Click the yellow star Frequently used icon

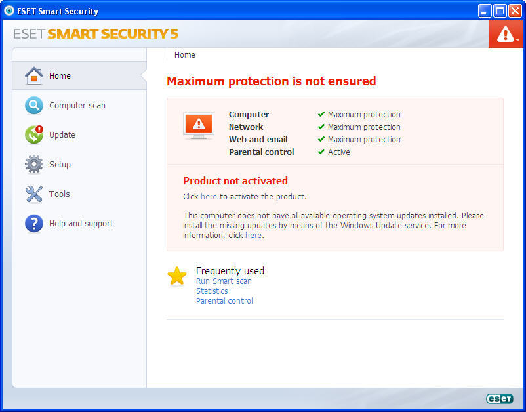coord(176,277)
